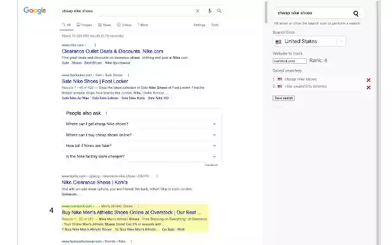Viewport: 392px width, 245px height.
Task: Switch to the Videos tab
Action: (124, 25)
